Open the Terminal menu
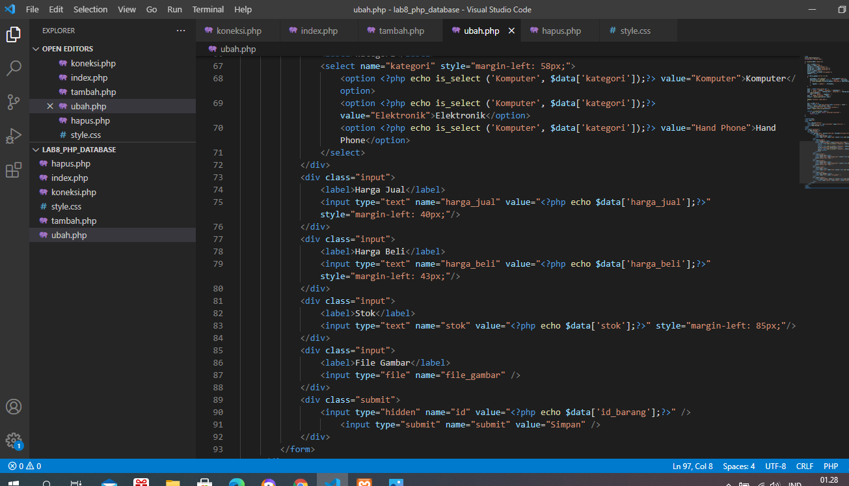849x486 pixels. (x=208, y=9)
